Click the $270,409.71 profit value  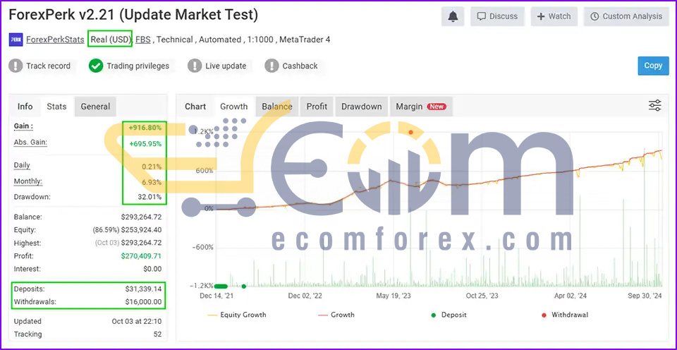click(141, 256)
